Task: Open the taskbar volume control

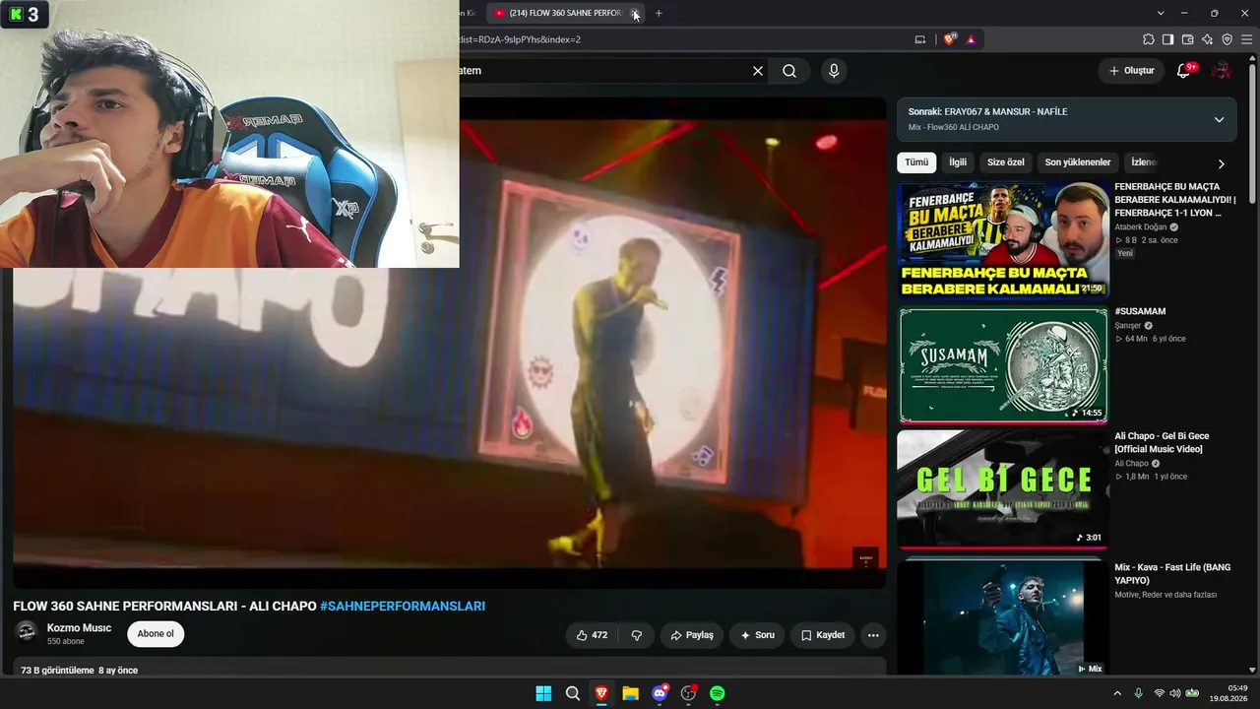Action: (x=1175, y=693)
